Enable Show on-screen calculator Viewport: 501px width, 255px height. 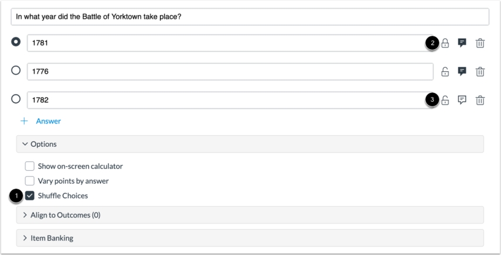30,166
